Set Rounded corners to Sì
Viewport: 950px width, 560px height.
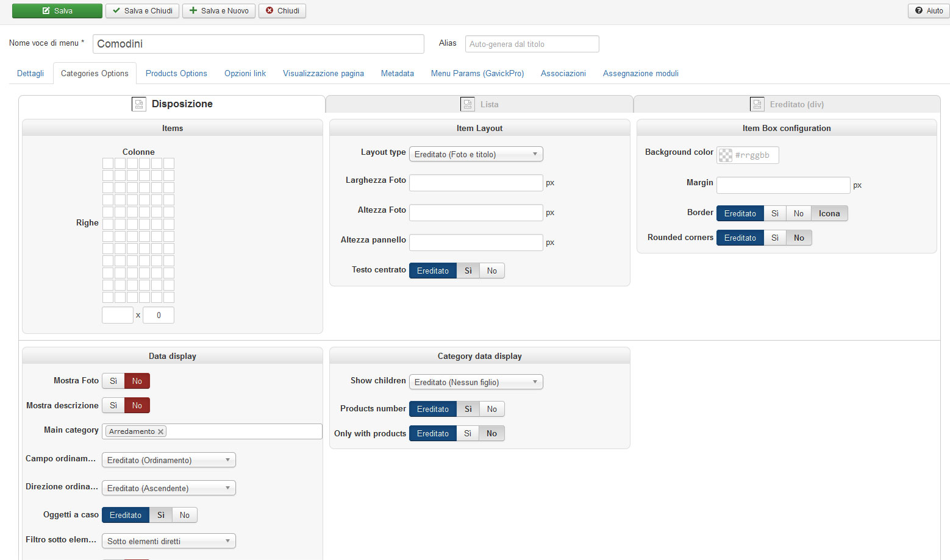tap(775, 238)
